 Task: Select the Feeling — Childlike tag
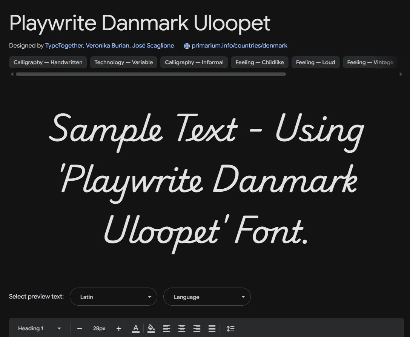260,62
